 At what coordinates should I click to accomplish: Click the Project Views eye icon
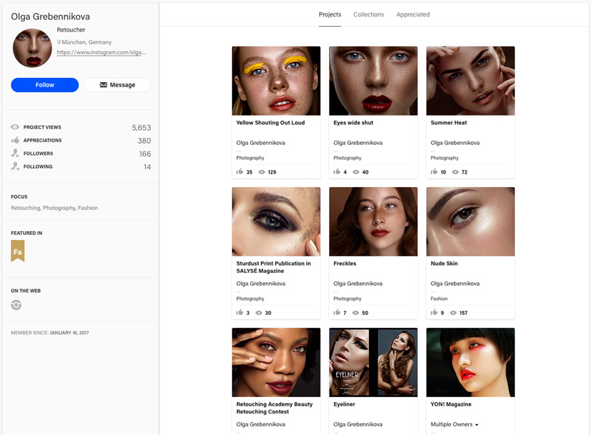coord(15,127)
